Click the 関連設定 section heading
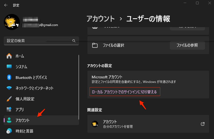 (95, 110)
